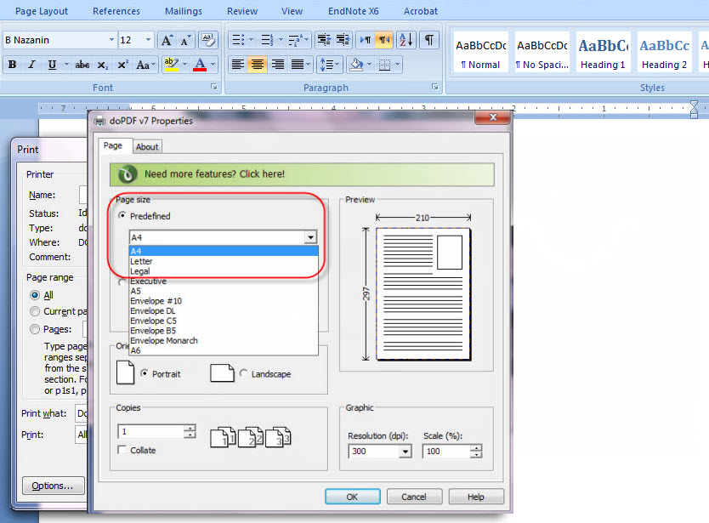This screenshot has height=523, width=709.
Task: Enable the Collate checkbox
Action: [x=123, y=450]
